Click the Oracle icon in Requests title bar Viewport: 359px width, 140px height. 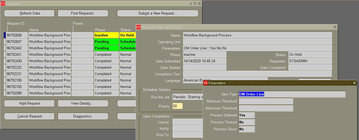point(3,3)
